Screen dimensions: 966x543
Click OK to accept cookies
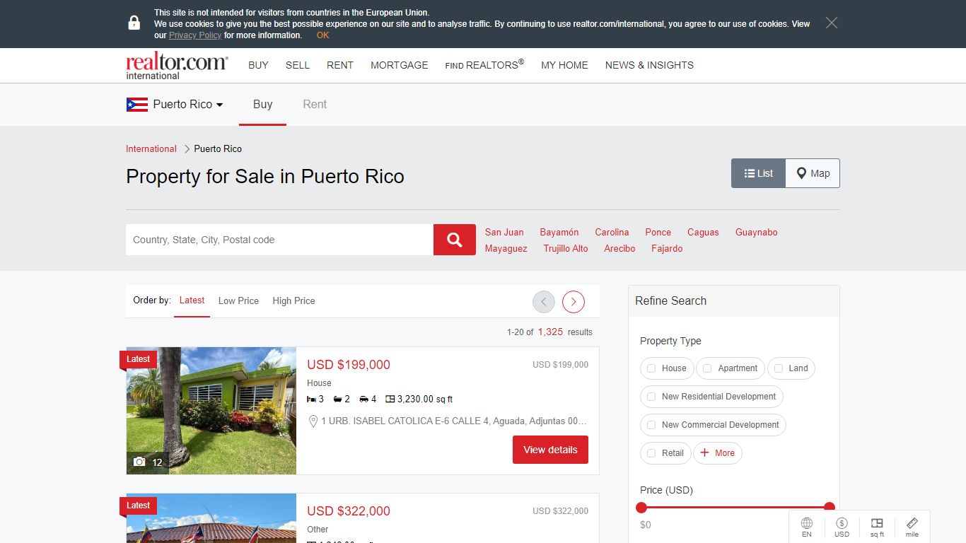322,35
